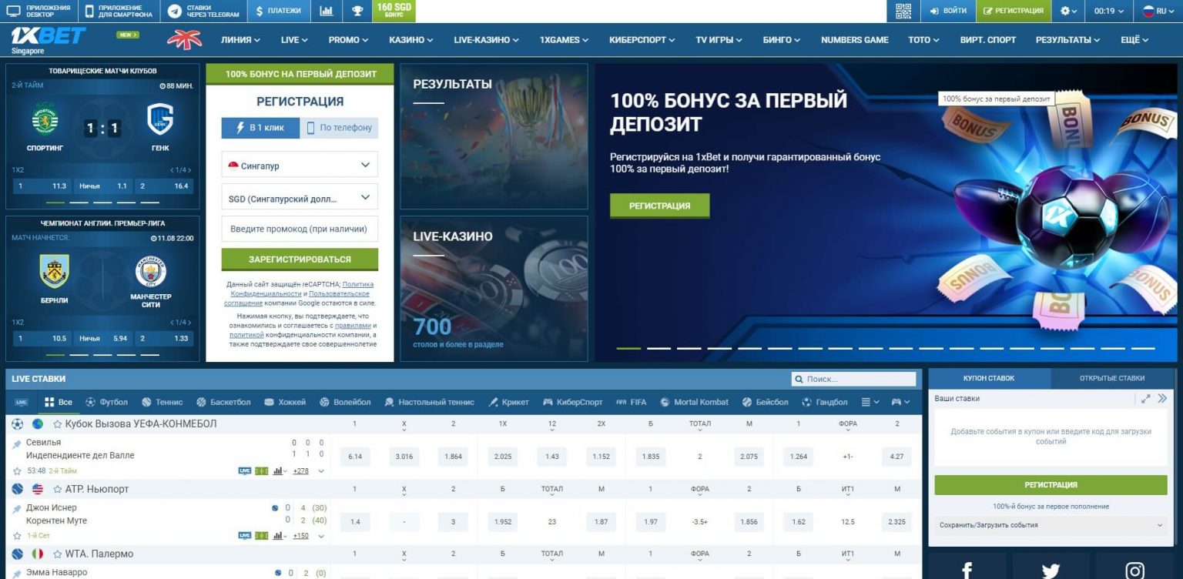Filter live bets by Mortal Kombat
The image size is (1183, 579).
point(694,402)
